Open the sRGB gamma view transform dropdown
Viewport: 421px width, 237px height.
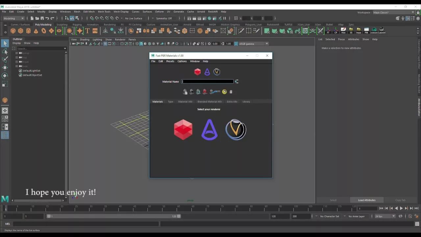click(254, 44)
